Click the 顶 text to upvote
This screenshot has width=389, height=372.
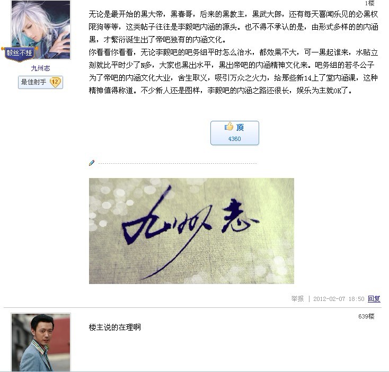tap(240, 127)
